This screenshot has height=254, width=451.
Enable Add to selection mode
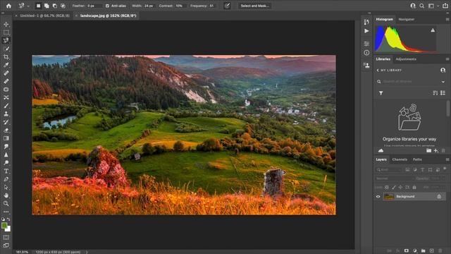[x=47, y=6]
